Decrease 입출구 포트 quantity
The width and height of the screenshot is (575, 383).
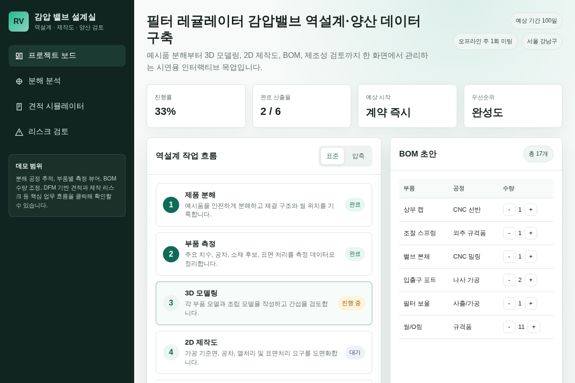tap(509, 280)
